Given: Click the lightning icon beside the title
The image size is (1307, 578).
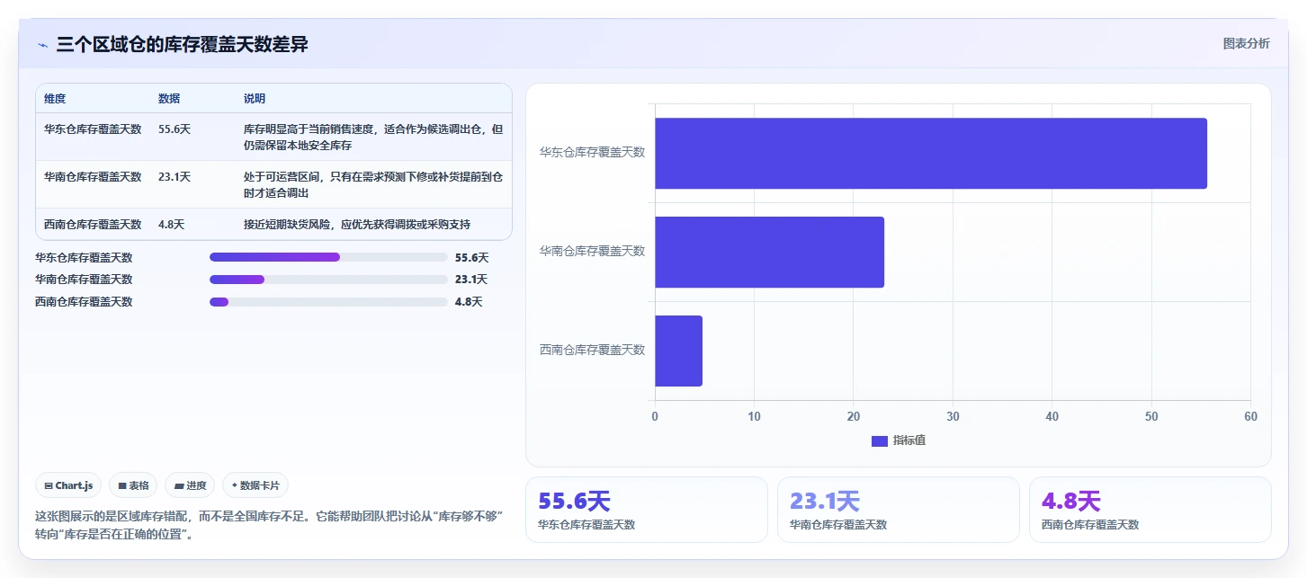Looking at the screenshot, I should tap(42, 45).
